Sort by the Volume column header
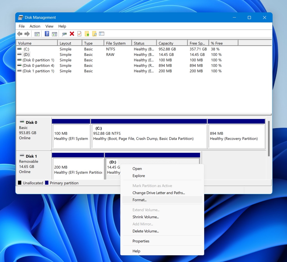 tap(37, 43)
